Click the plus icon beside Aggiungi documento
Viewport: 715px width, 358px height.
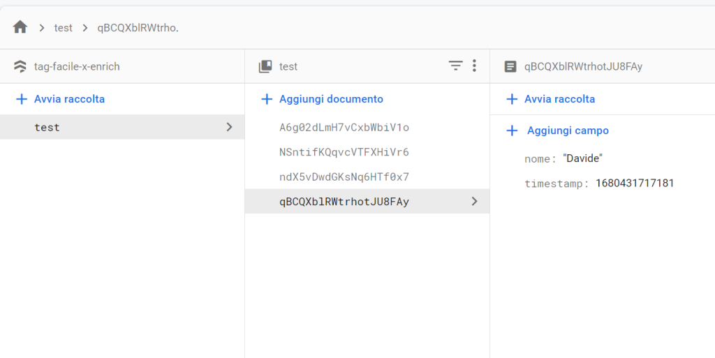267,99
